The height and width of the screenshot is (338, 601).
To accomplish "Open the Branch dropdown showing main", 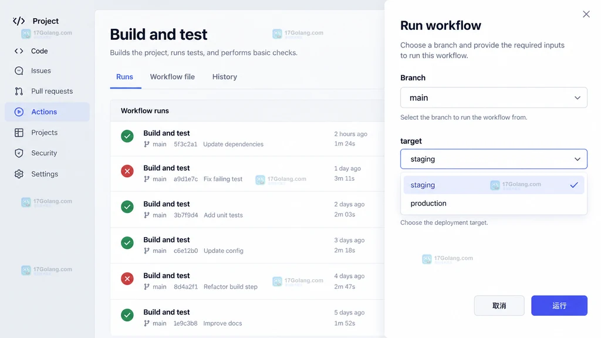I will pos(494,98).
